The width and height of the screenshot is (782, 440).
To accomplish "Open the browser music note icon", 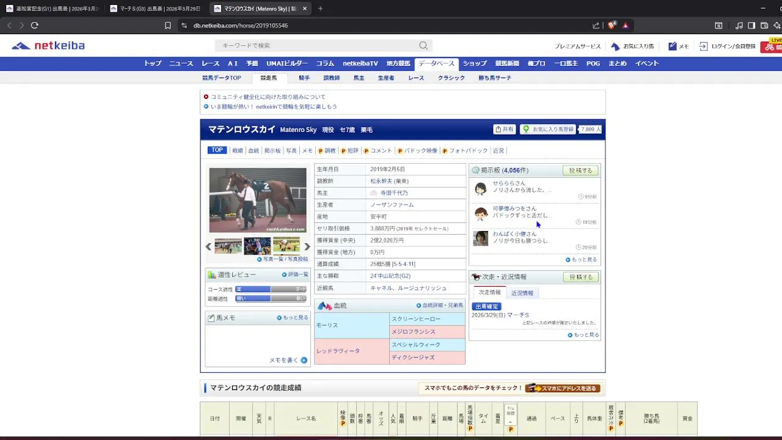I will [739, 26].
